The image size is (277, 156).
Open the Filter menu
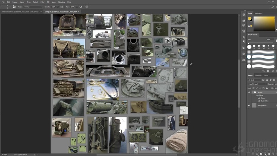click(42, 2)
